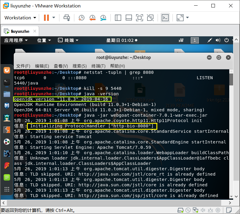Open the Files manager in dock

click(x=7, y=94)
